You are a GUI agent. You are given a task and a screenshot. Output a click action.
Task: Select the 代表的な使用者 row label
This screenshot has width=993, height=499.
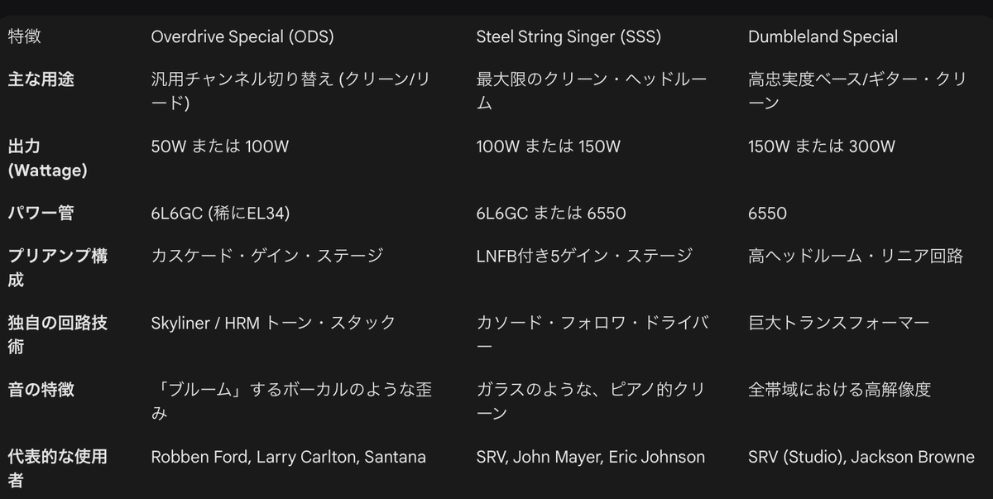click(x=57, y=468)
